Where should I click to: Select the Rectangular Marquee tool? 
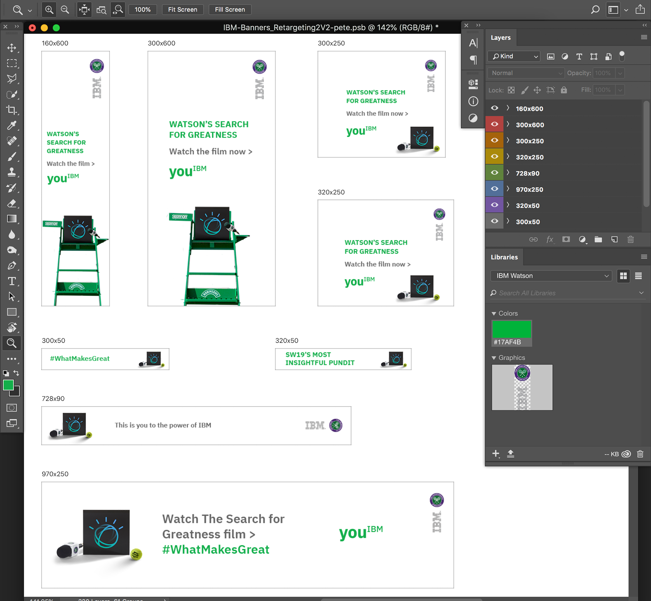pyautogui.click(x=12, y=63)
